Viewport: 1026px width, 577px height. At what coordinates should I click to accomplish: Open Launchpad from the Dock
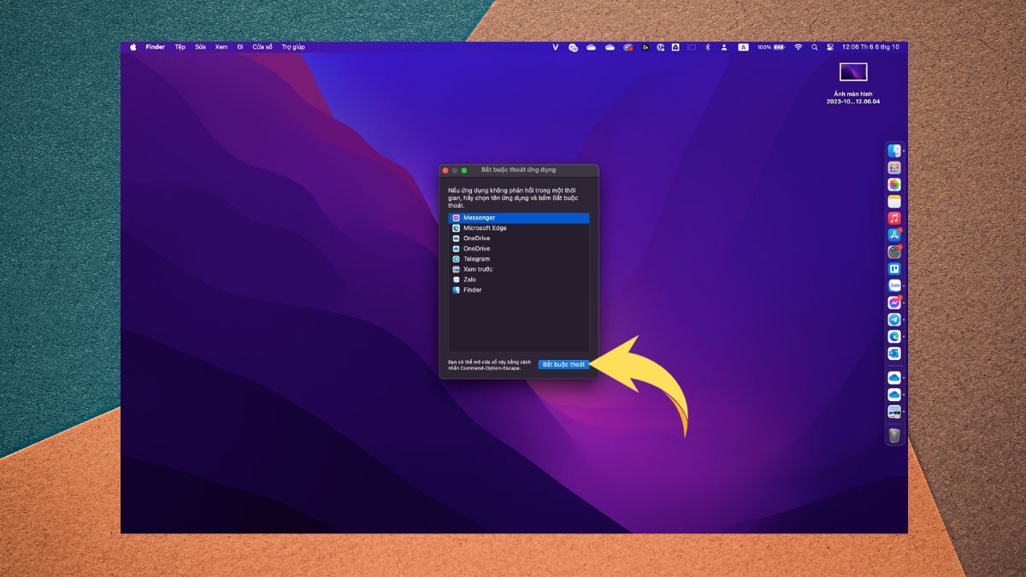tap(894, 168)
